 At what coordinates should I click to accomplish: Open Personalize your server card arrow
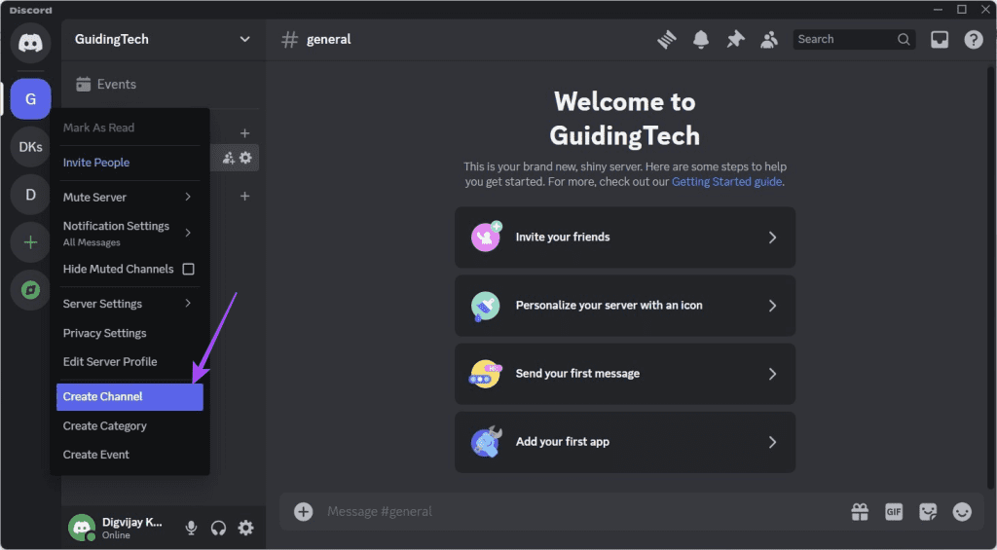772,306
